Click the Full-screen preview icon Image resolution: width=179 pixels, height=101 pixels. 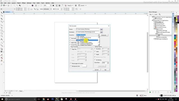click(x=53, y=6)
